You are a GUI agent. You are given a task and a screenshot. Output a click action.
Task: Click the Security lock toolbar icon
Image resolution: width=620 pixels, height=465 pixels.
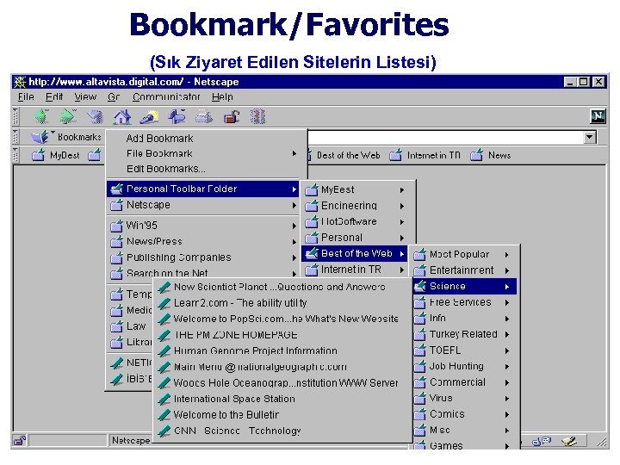(x=232, y=117)
